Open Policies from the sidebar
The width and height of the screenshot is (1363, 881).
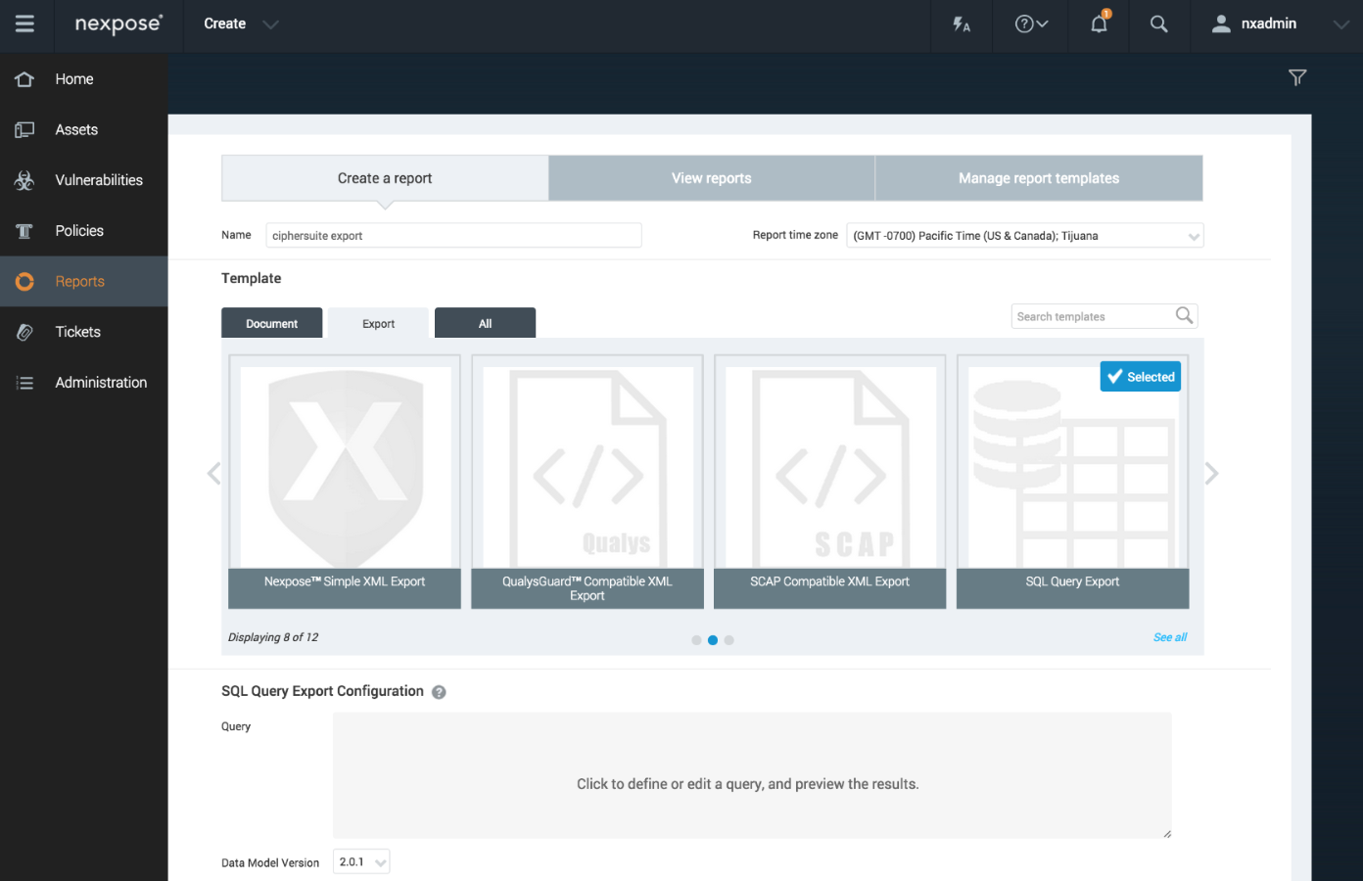pos(79,231)
